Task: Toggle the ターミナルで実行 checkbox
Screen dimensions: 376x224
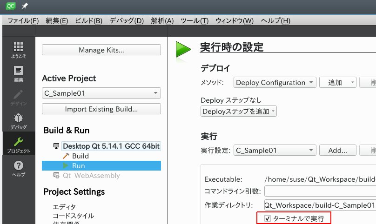Action: click(x=268, y=218)
